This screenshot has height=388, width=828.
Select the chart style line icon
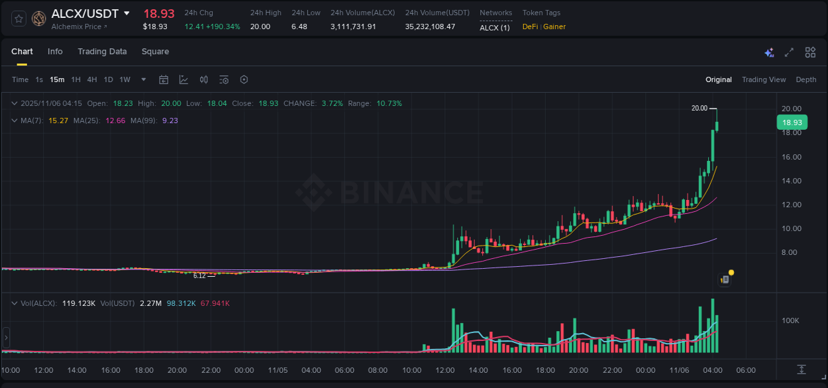point(183,79)
